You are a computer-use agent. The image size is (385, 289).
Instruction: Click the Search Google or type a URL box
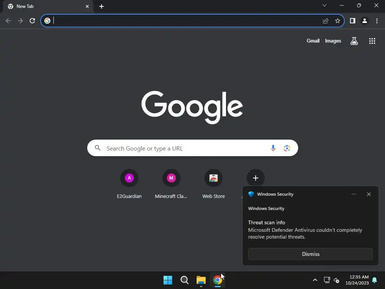point(192,148)
